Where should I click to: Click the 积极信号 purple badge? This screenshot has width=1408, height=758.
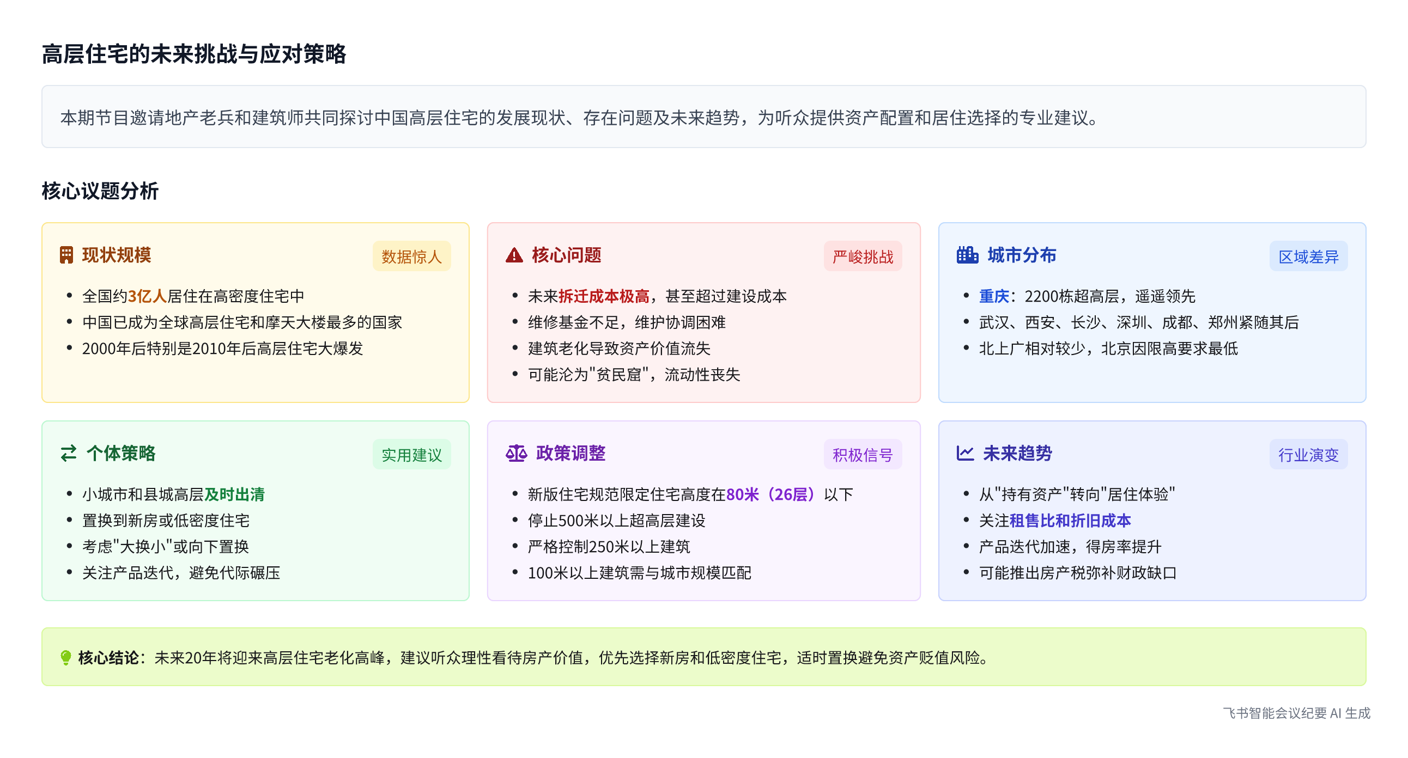[x=862, y=455]
